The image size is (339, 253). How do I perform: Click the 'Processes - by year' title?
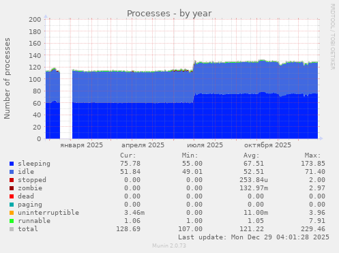tap(169, 14)
